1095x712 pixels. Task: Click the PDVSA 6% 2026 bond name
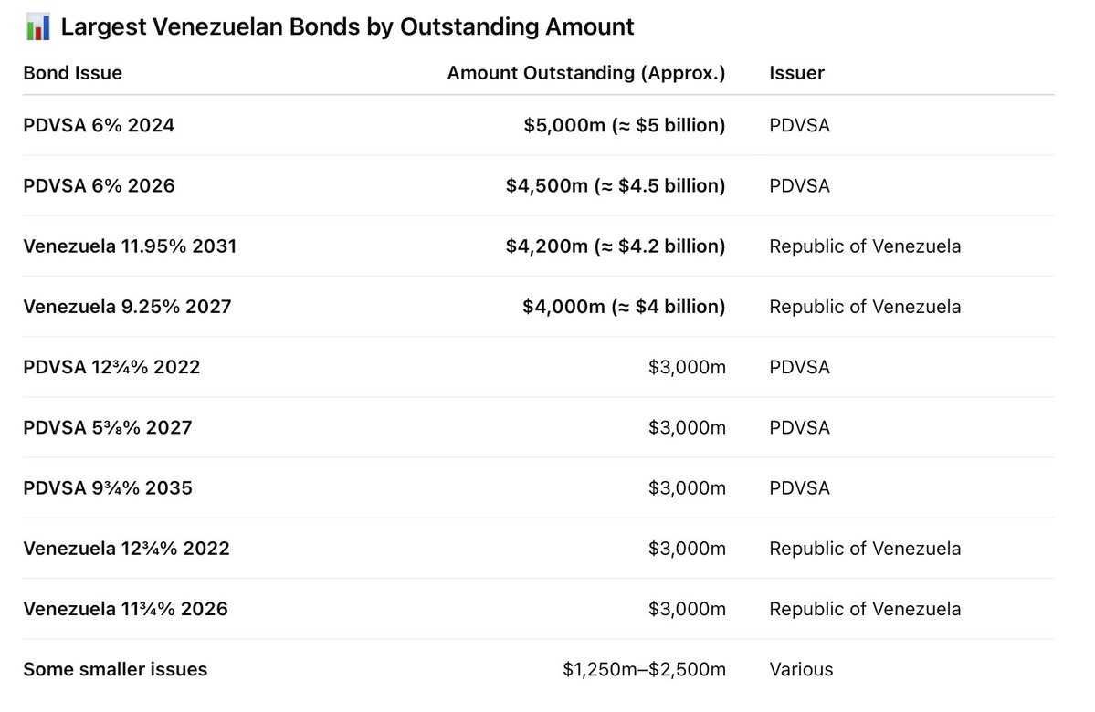tap(99, 186)
